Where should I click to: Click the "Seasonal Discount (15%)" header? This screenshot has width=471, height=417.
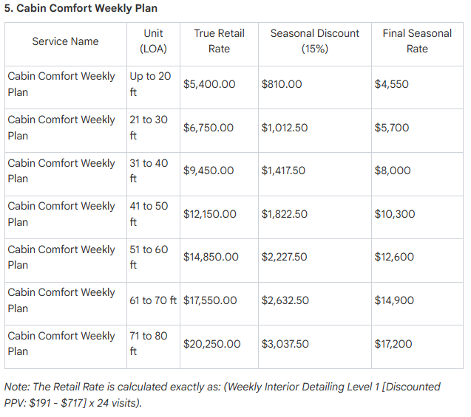(314, 41)
